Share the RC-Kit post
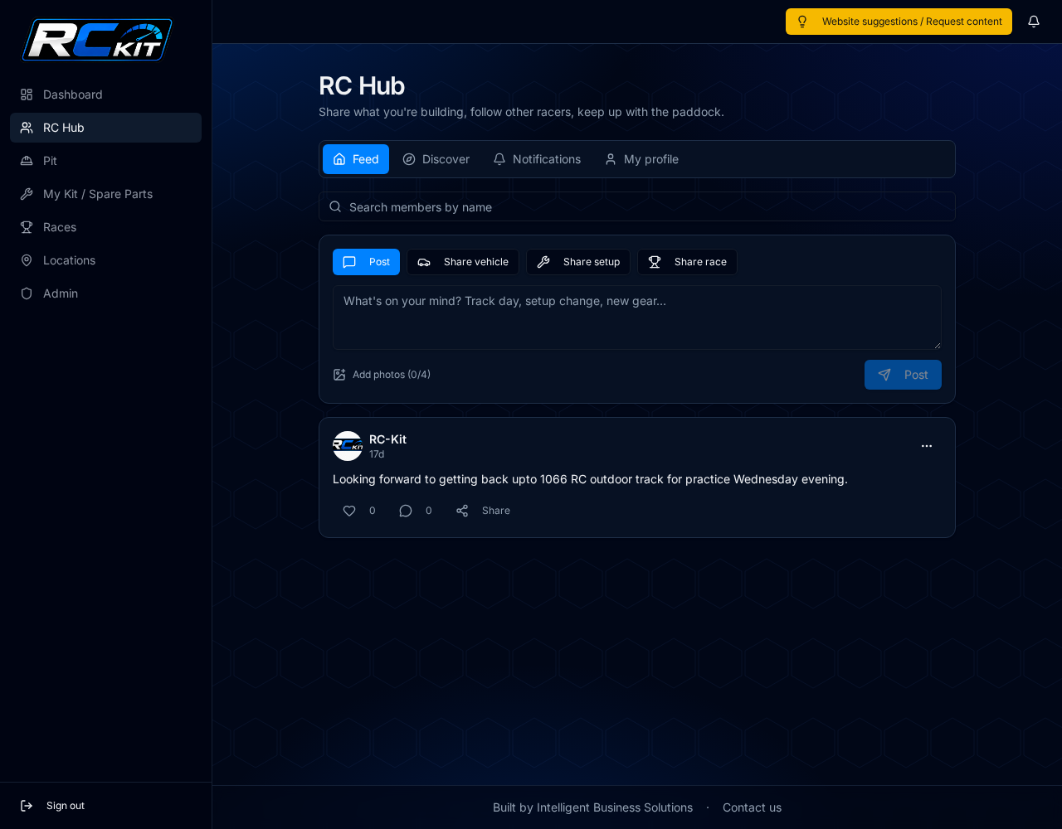This screenshot has height=829, width=1062. point(483,511)
